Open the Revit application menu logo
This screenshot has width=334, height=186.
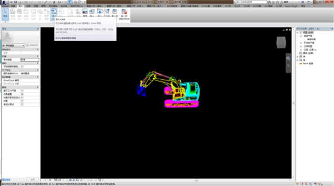point(4,3)
